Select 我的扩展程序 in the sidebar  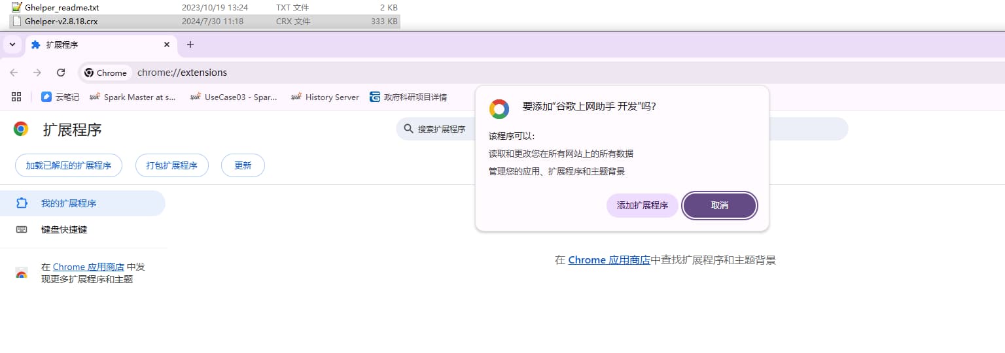point(69,203)
